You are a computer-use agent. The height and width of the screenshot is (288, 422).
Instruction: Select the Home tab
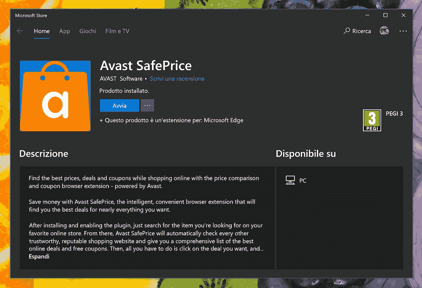41,31
